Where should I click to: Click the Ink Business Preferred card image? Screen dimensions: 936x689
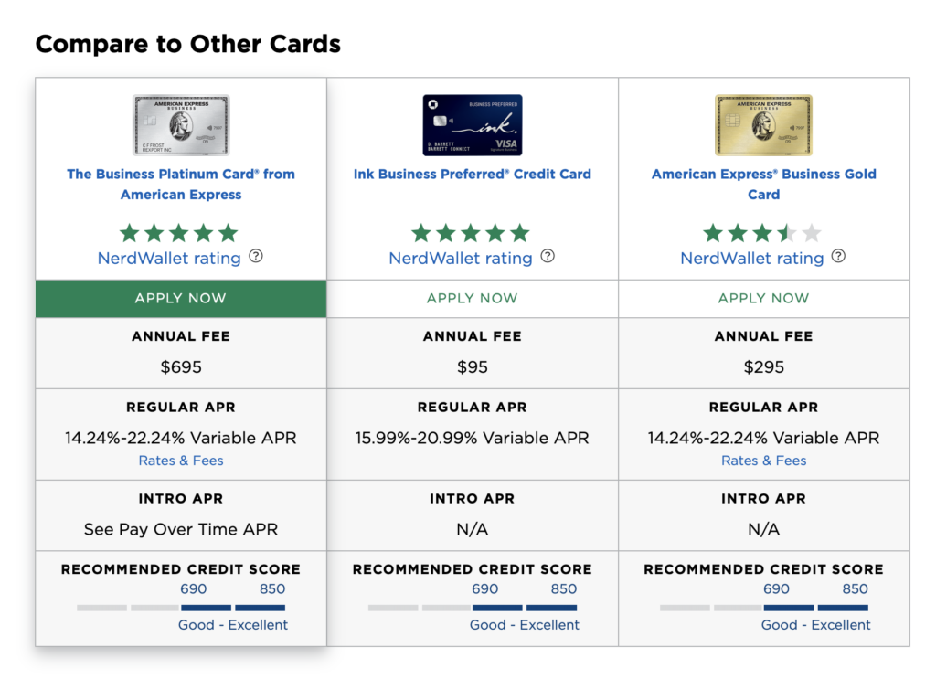click(x=472, y=123)
